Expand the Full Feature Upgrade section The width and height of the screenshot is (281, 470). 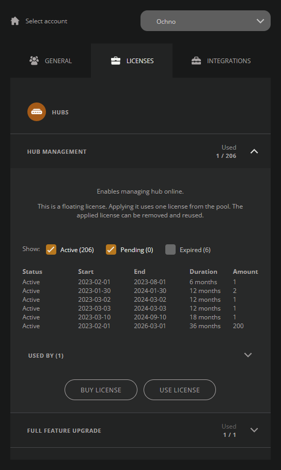pos(254,430)
